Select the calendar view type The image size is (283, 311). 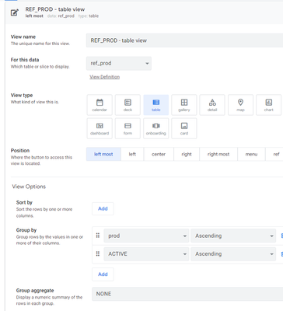(x=100, y=105)
